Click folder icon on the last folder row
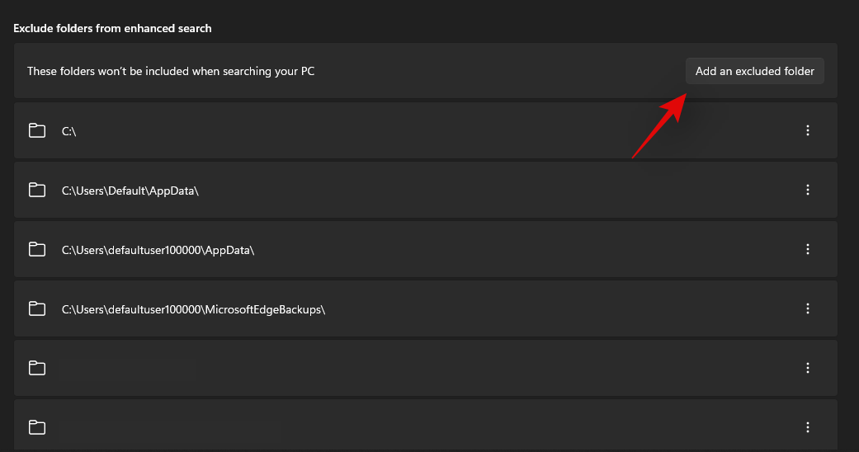Viewport: 859px width, 452px height. point(37,427)
